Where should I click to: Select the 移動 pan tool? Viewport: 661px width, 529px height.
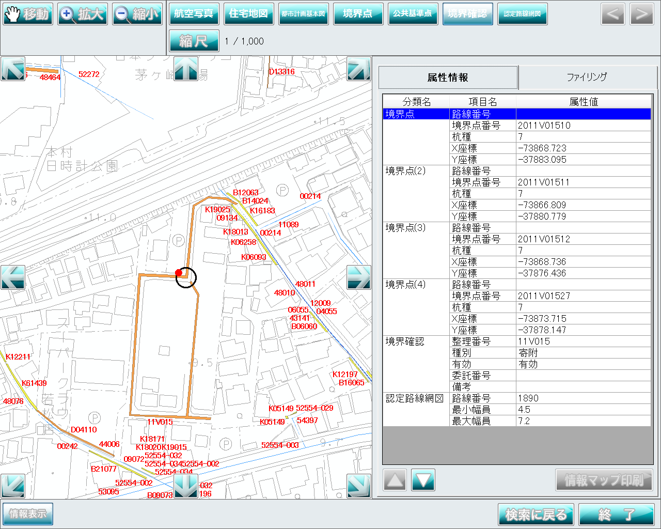[x=28, y=14]
